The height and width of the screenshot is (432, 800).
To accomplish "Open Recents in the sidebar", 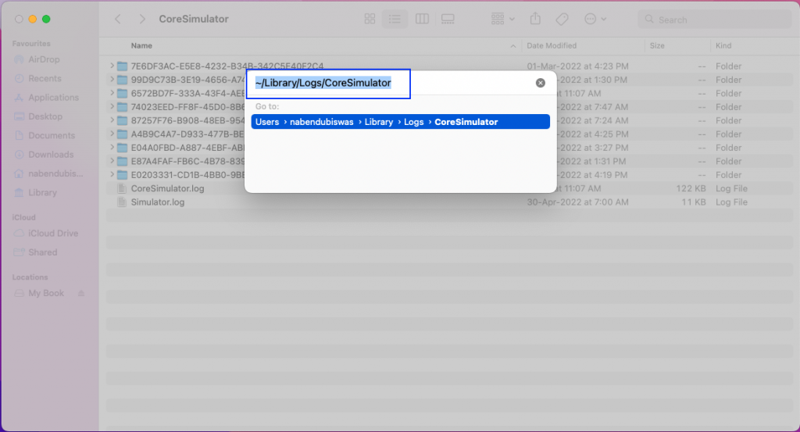I will [x=45, y=79].
